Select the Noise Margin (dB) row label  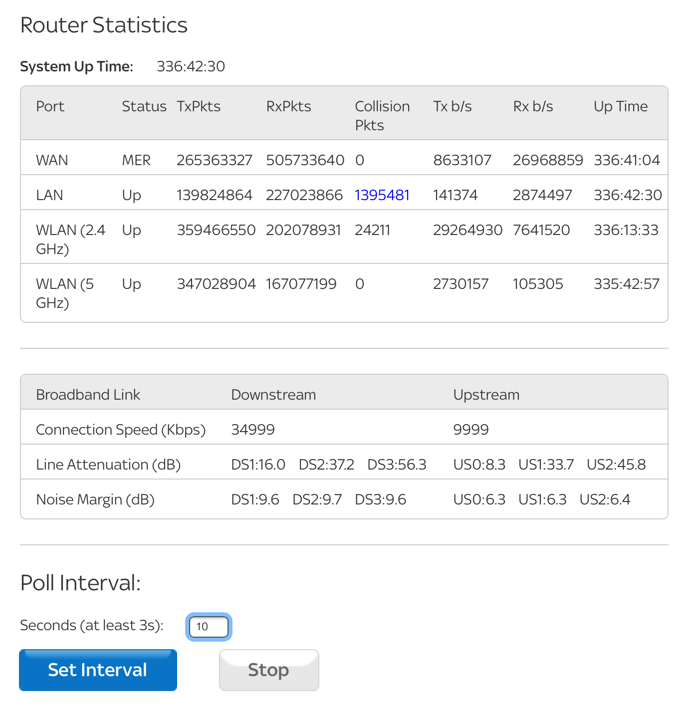pos(95,499)
